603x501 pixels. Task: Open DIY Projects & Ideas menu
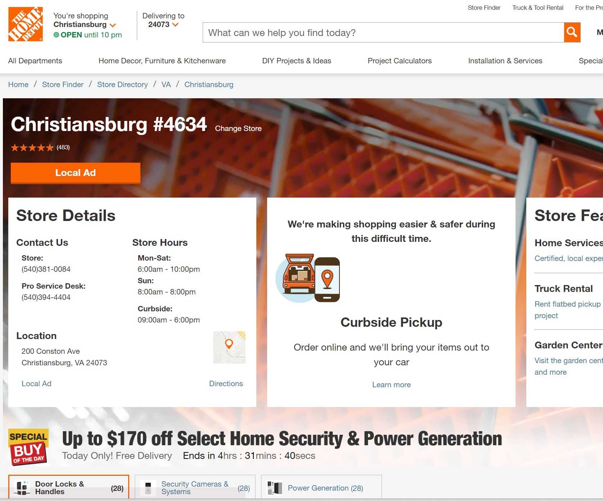point(297,61)
